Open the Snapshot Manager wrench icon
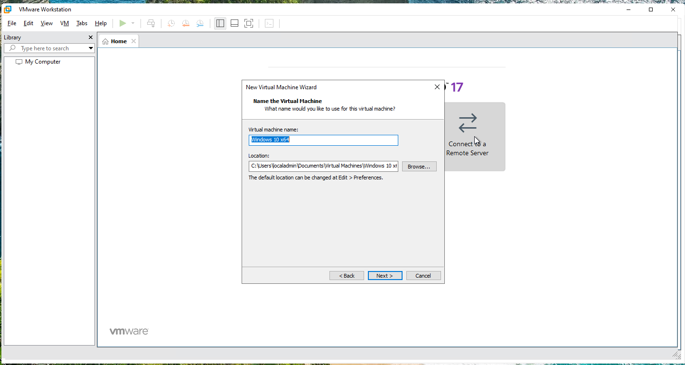 [200, 23]
